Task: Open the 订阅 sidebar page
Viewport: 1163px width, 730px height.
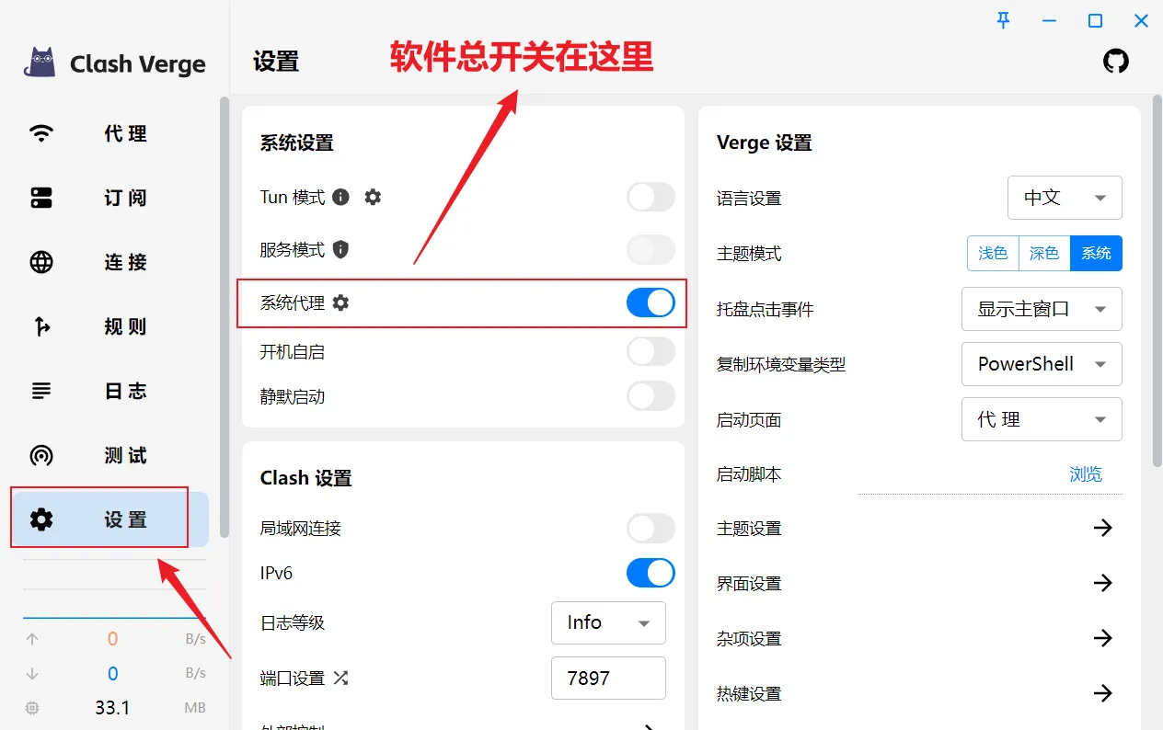Action: [x=109, y=198]
